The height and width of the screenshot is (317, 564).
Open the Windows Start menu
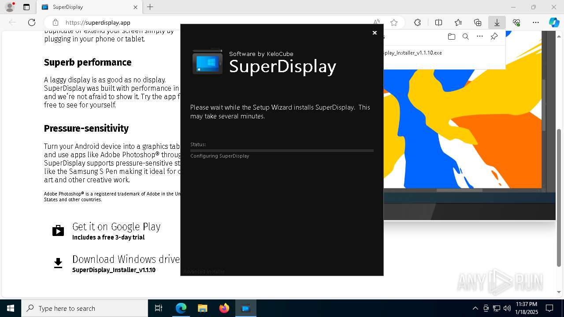(x=11, y=308)
